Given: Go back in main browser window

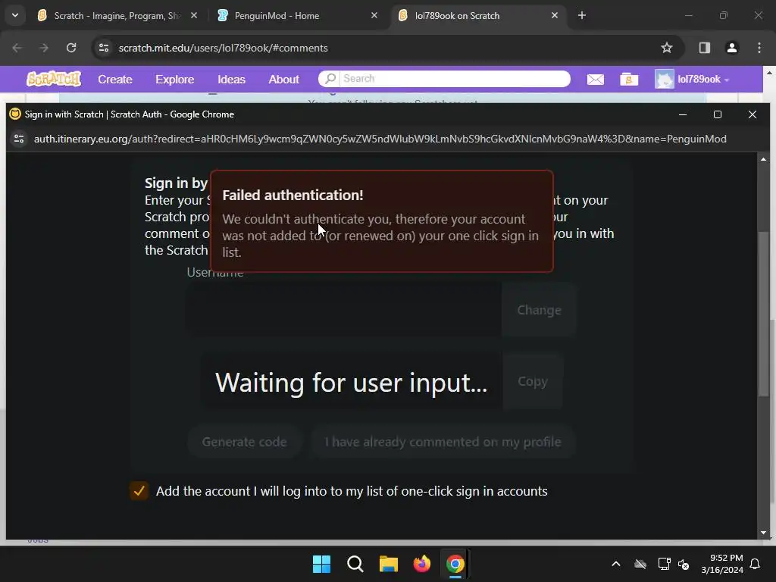Looking at the screenshot, I should pyautogui.click(x=17, y=48).
